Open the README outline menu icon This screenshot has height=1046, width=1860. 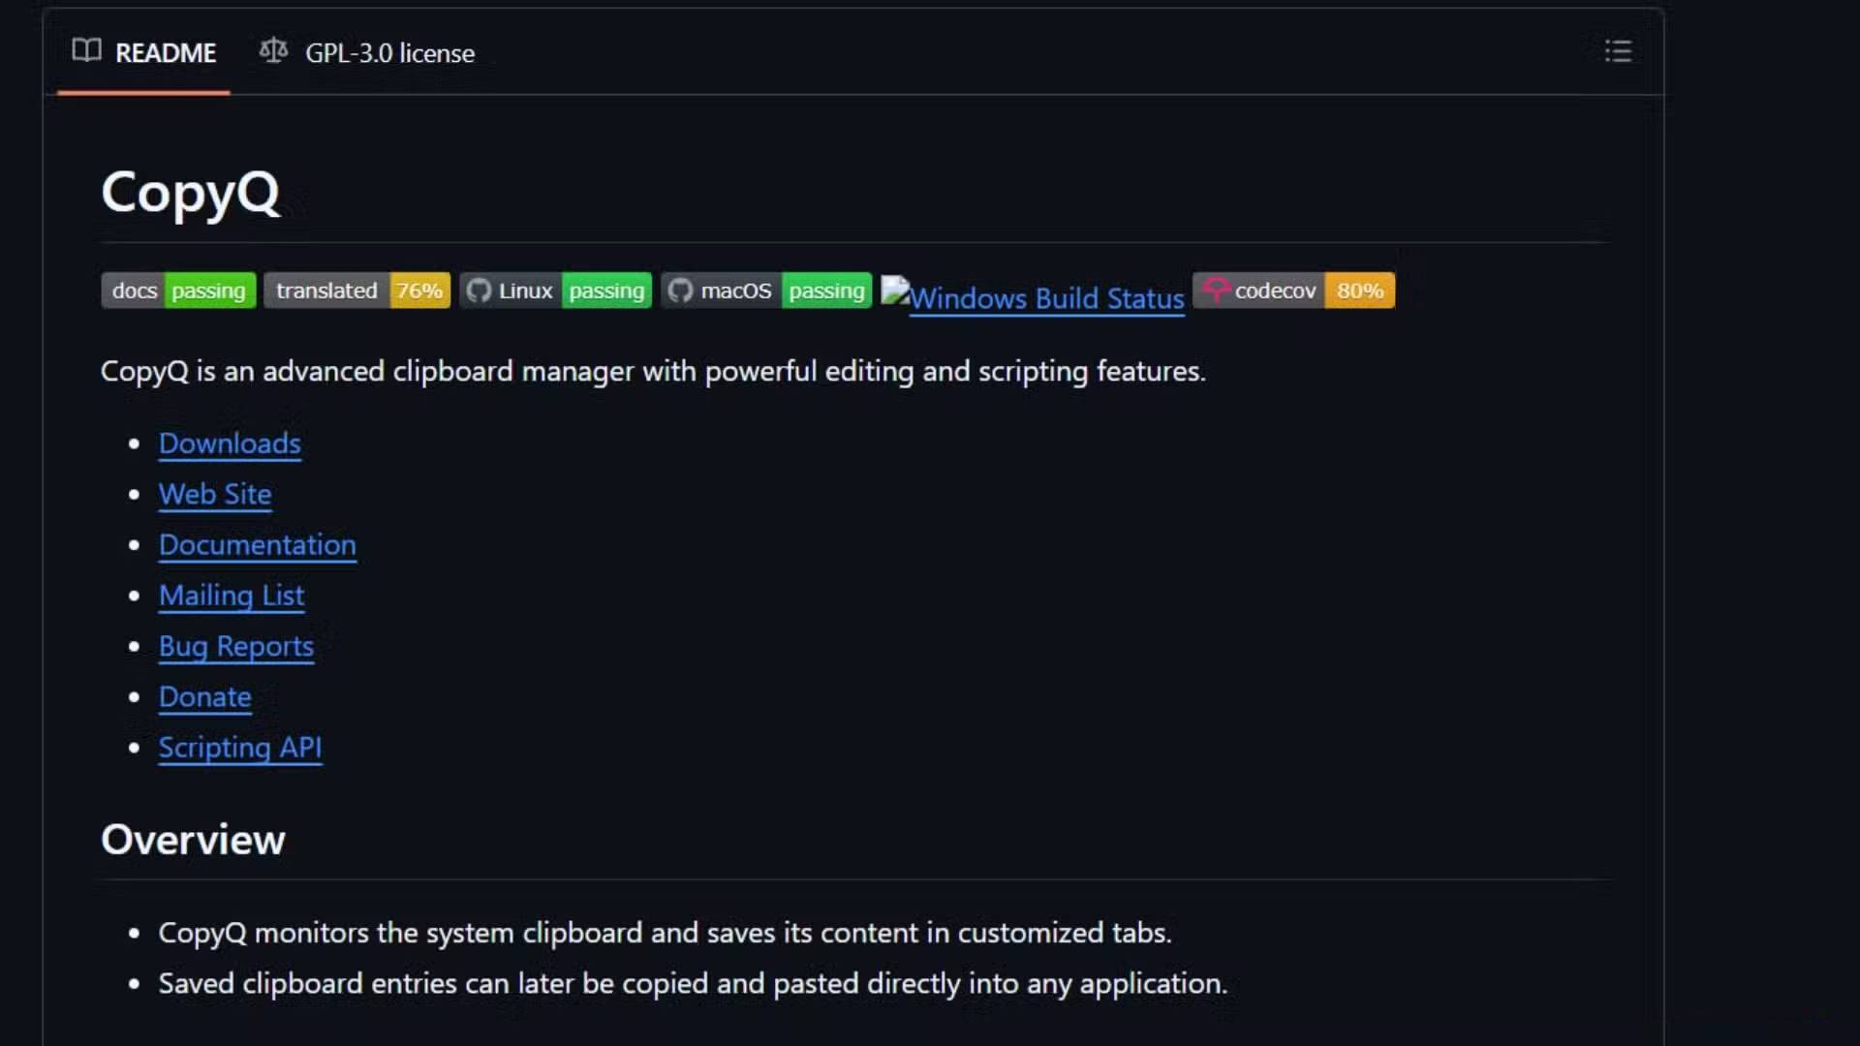click(x=1618, y=51)
